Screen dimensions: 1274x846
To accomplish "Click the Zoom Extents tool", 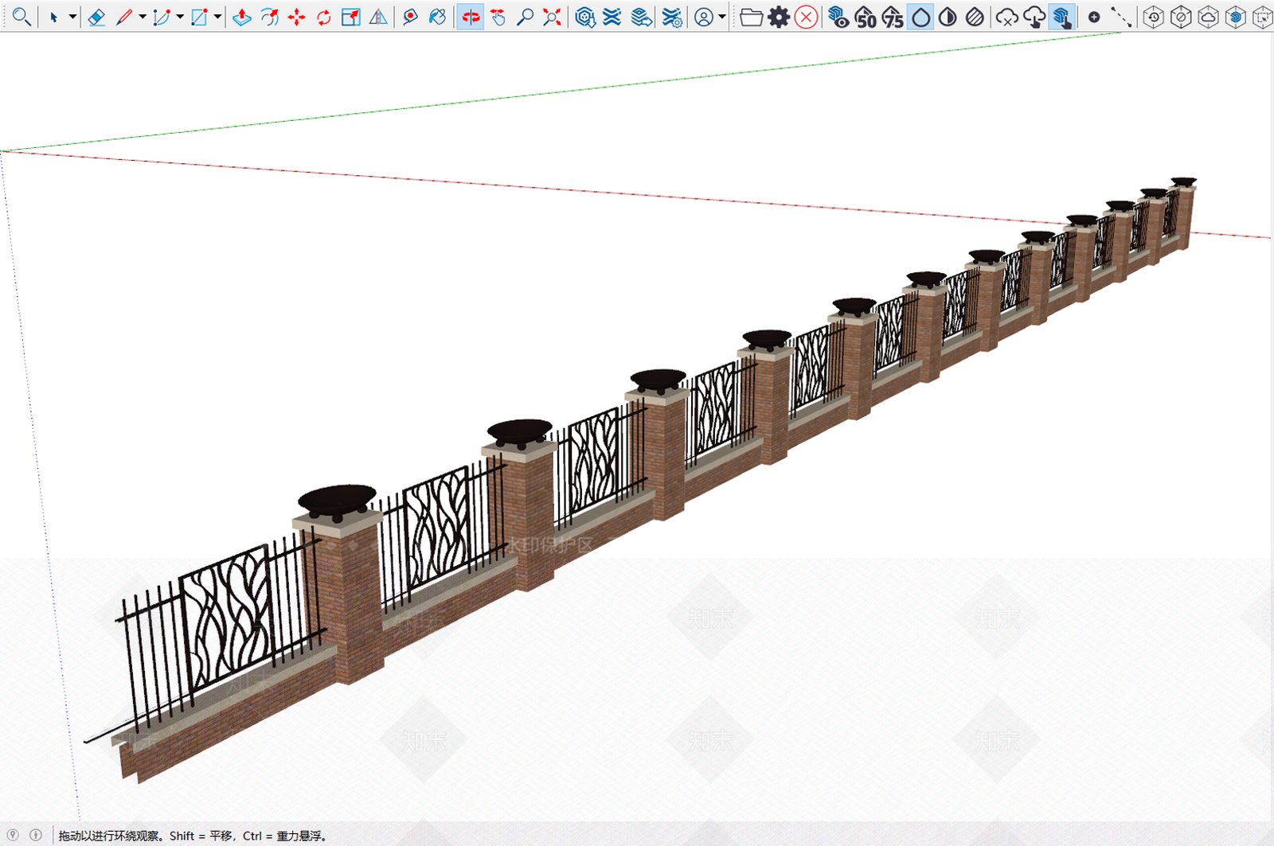I will [x=552, y=17].
